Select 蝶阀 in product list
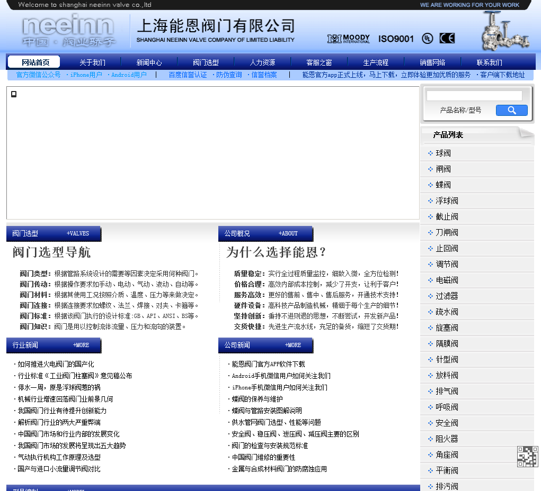This screenshot has width=541, height=491. pos(443,185)
